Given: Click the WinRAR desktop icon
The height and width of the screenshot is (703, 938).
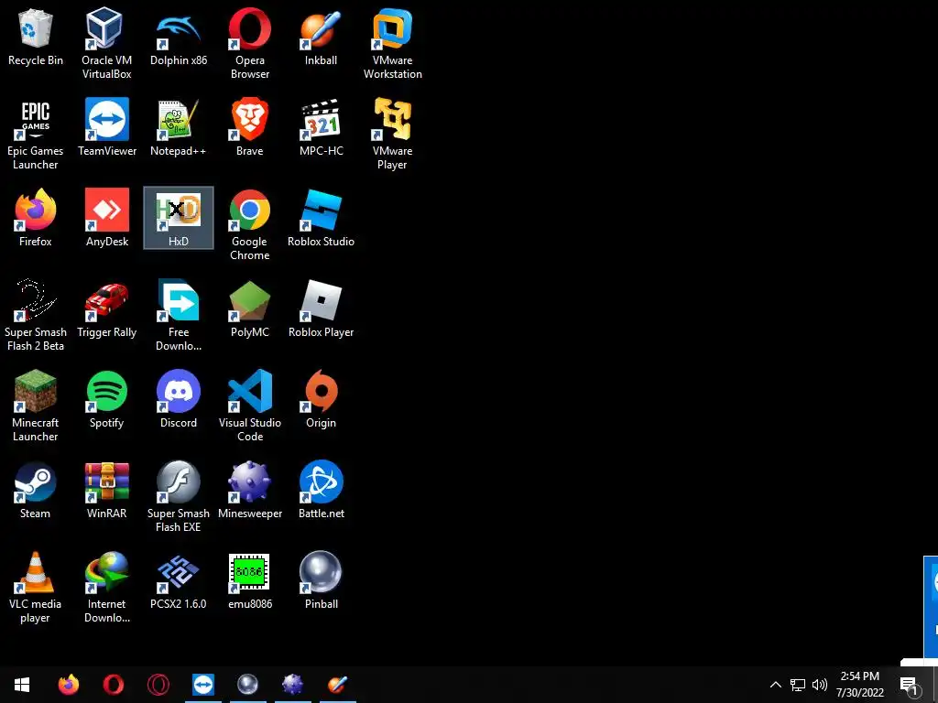Looking at the screenshot, I should 106,491.
